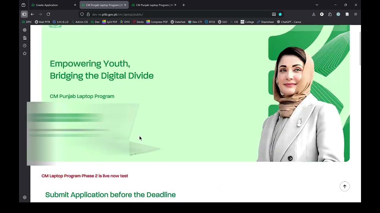Viewport: 380px width, 213px height.
Task: Click the round P extension icon
Action: (x=322, y=14)
